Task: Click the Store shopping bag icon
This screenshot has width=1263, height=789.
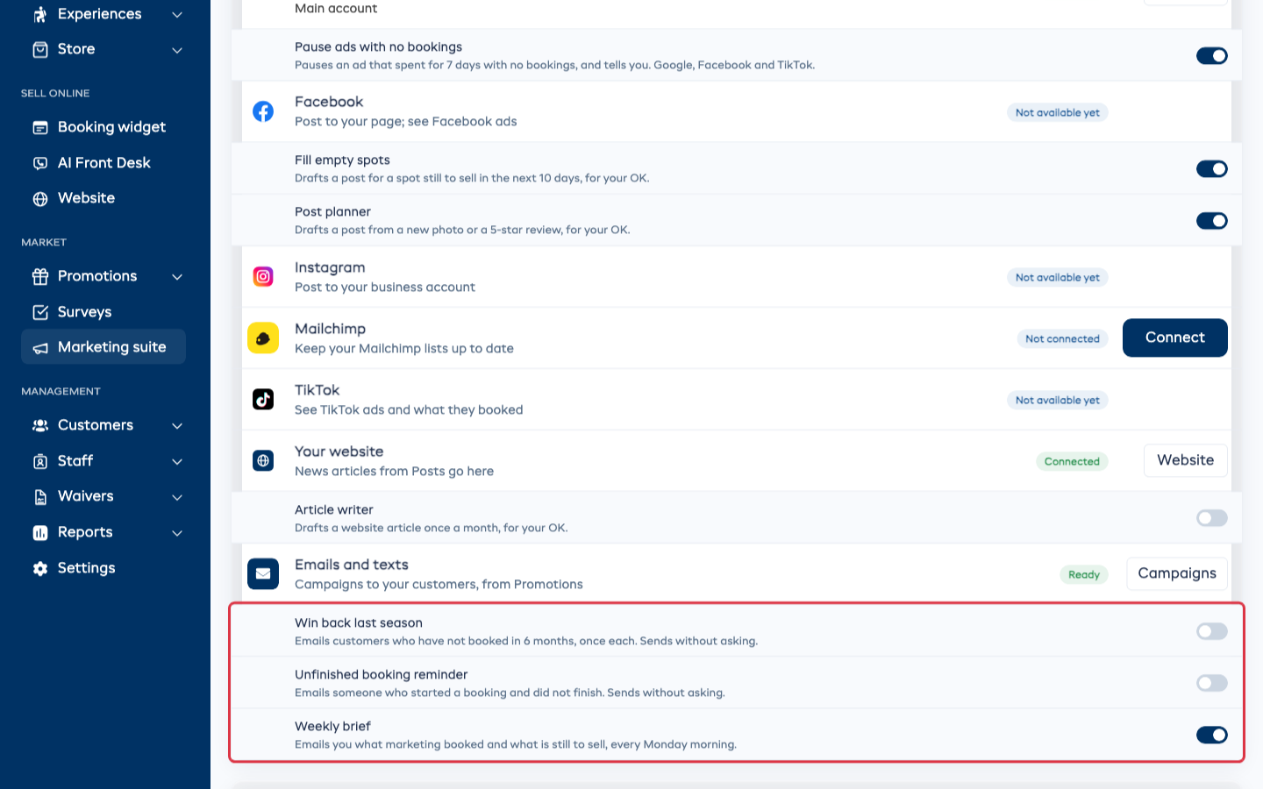Action: click(40, 49)
